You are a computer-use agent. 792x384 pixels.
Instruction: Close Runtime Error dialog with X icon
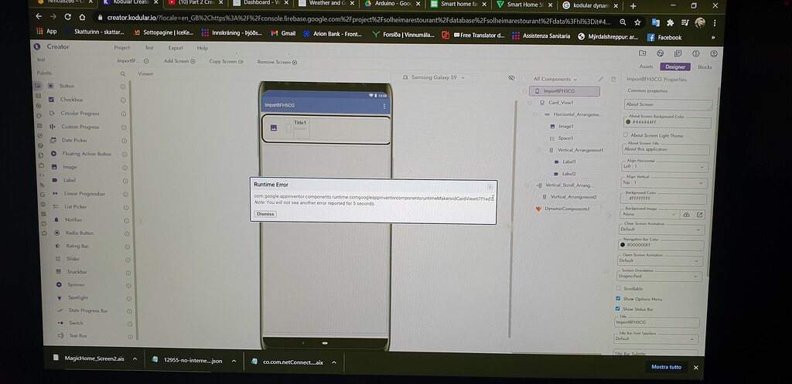tap(490, 187)
